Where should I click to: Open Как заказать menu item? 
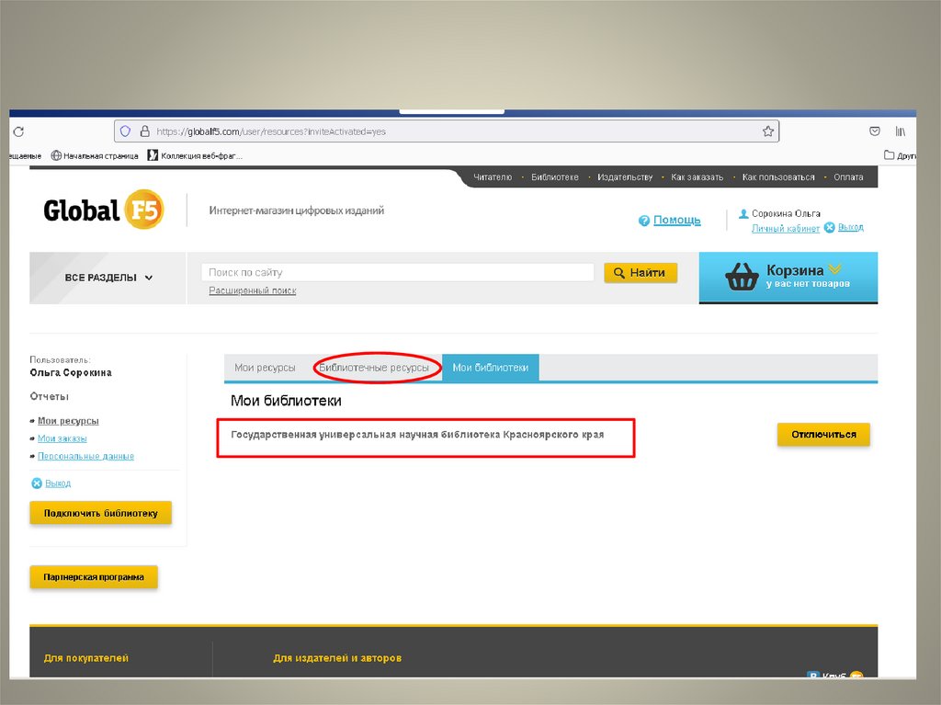tap(697, 177)
